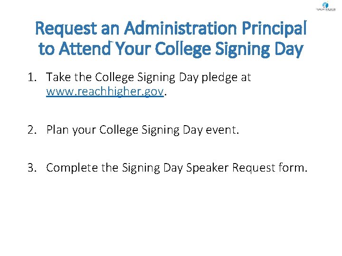Click list number 1 marker

tap(32, 77)
